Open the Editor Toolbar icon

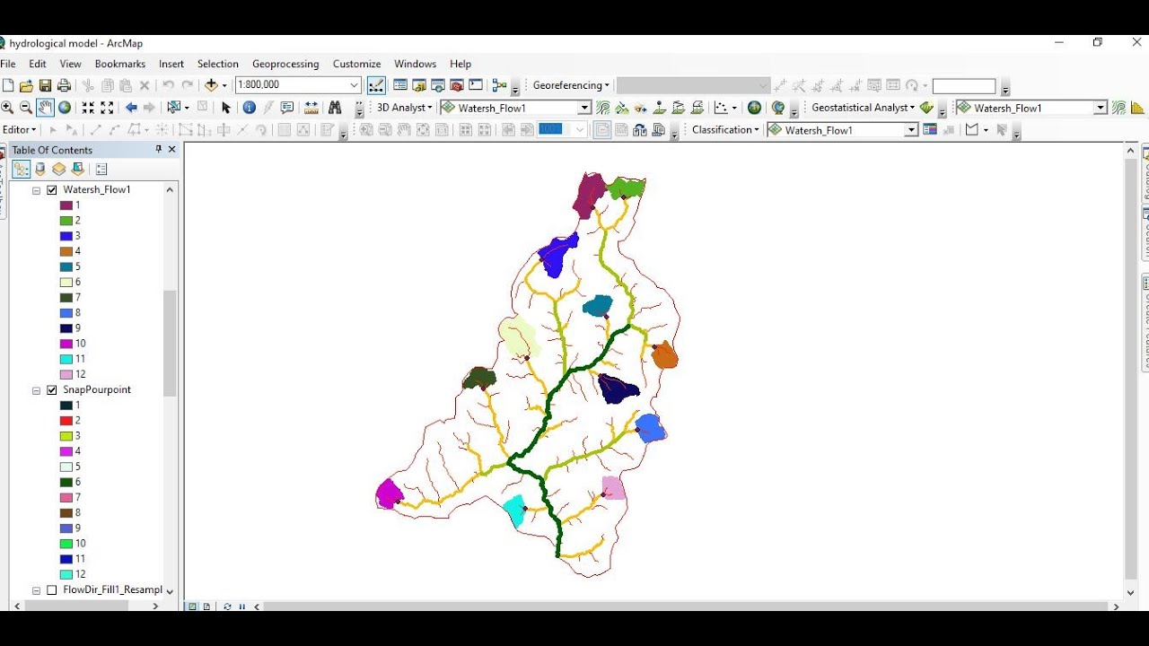coord(376,85)
